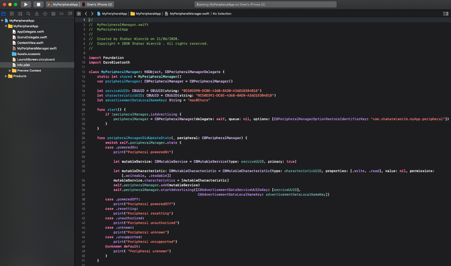Collapse the MyPeripheralApp group folder
Screen dimensions: 451x266
(x=6, y=26)
